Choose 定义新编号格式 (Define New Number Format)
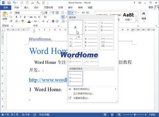This screenshot has height=117, width=159. tap(93, 94)
